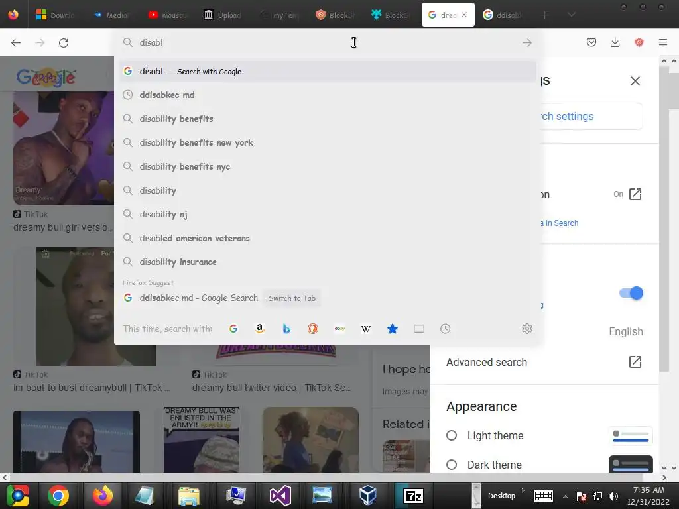Click the address bar text field
This screenshot has width=679, height=509.
327,42
